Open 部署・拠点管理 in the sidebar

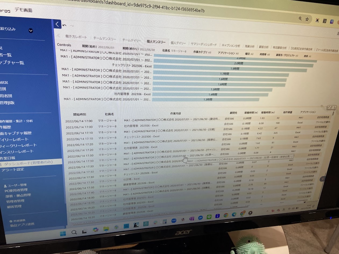click(18, 195)
